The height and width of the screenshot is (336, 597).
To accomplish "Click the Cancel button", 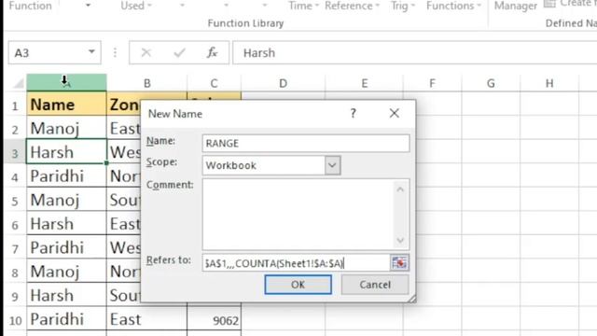I will tap(375, 285).
